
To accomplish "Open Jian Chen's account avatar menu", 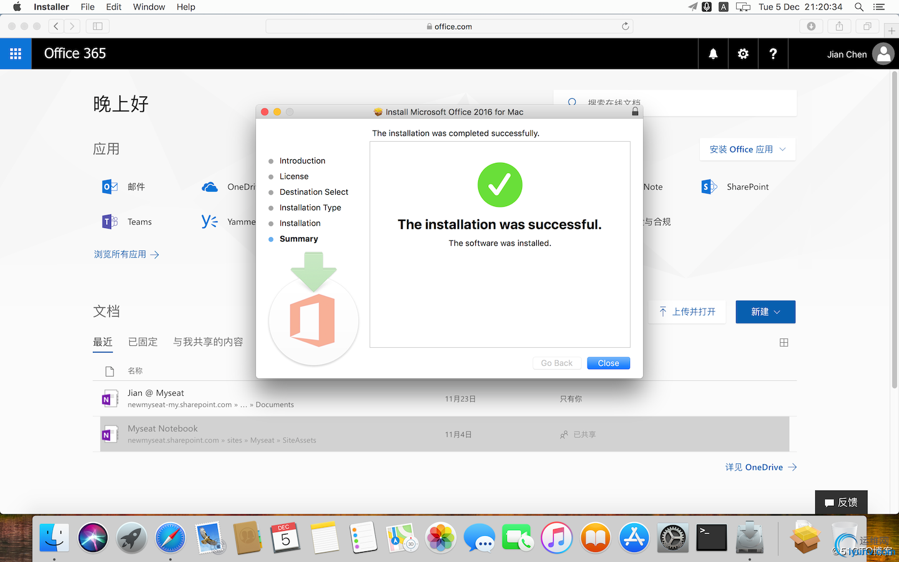I will point(883,54).
